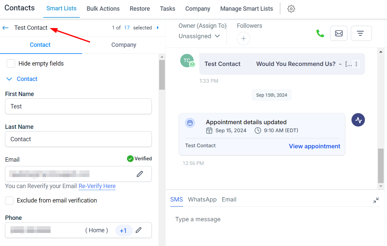The height and width of the screenshot is (246, 387).
Task: Open the Unassigned owner dropdown
Action: 199,36
